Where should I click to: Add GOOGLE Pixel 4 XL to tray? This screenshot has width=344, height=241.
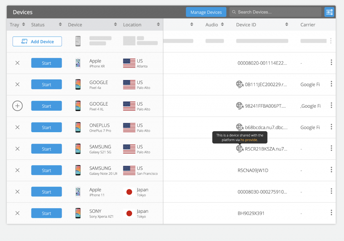[17, 106]
